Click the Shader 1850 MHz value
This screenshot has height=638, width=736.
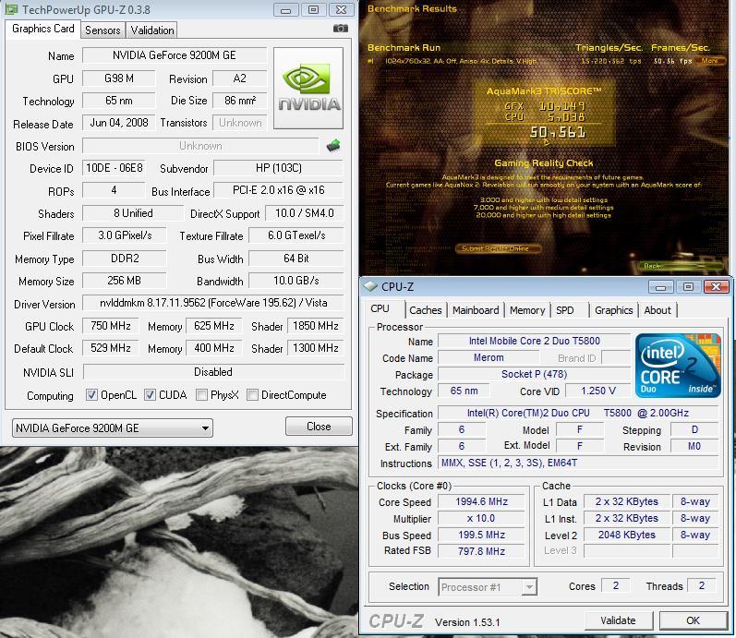pyautogui.click(x=316, y=326)
